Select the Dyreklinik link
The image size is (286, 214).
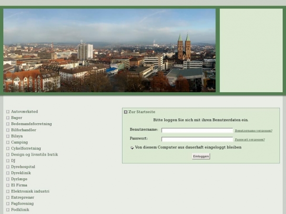[x=21, y=173]
